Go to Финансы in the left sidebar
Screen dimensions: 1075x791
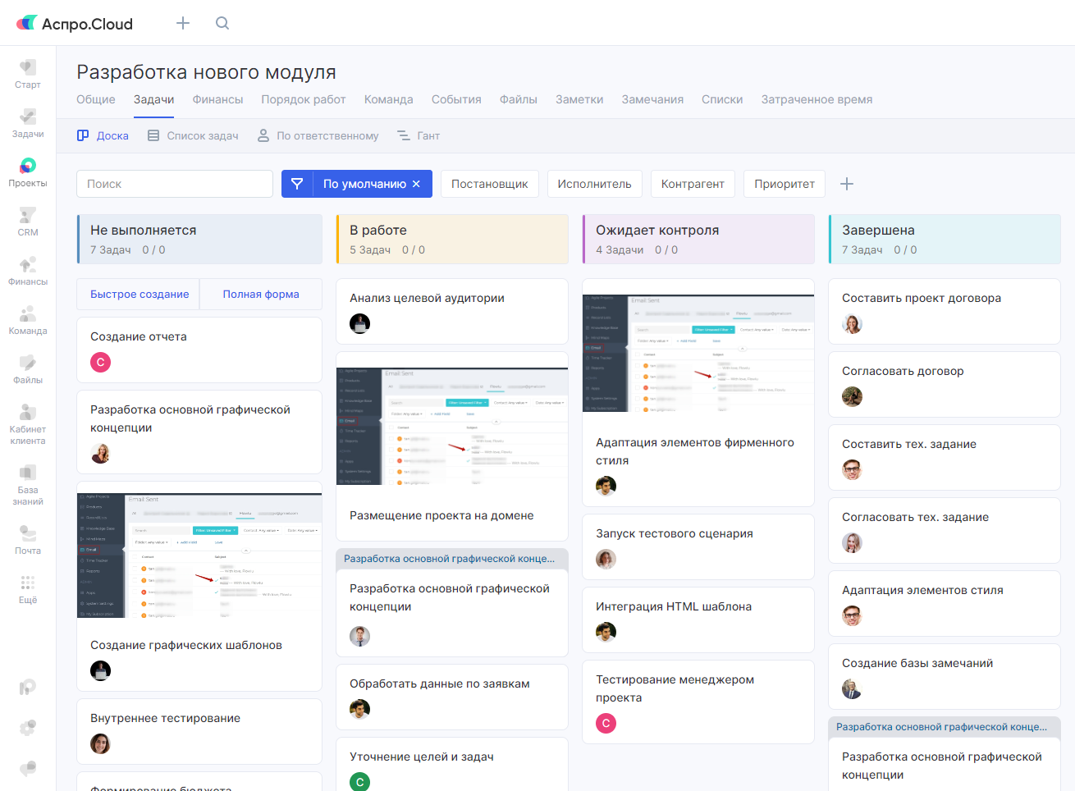(x=28, y=271)
